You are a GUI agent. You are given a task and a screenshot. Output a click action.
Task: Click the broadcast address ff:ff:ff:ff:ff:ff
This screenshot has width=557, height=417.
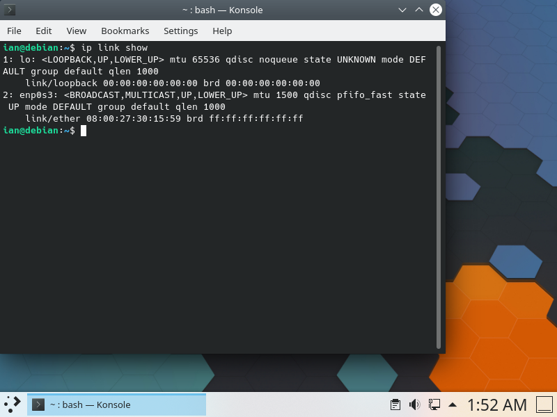point(256,119)
